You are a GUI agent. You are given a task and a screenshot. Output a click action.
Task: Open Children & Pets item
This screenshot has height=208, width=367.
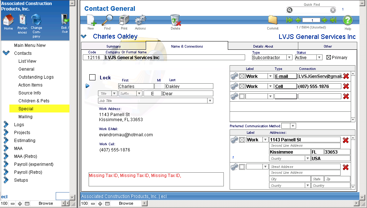pos(34,101)
